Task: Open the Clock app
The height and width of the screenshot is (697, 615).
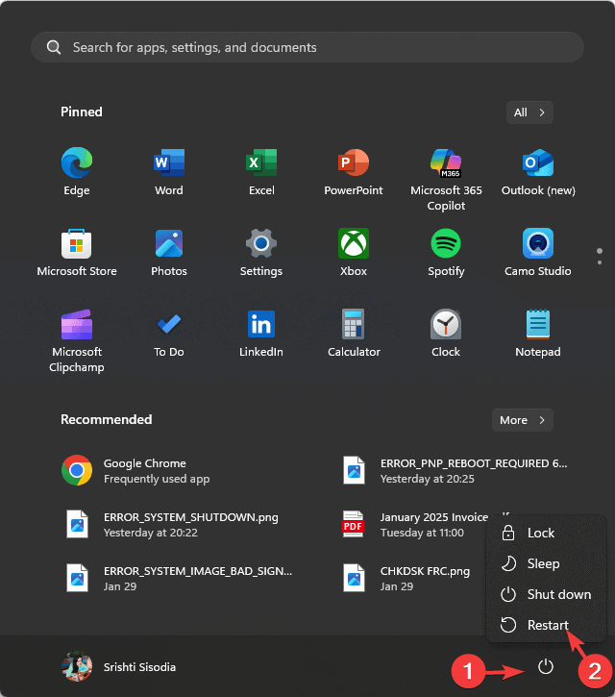Action: tap(446, 333)
